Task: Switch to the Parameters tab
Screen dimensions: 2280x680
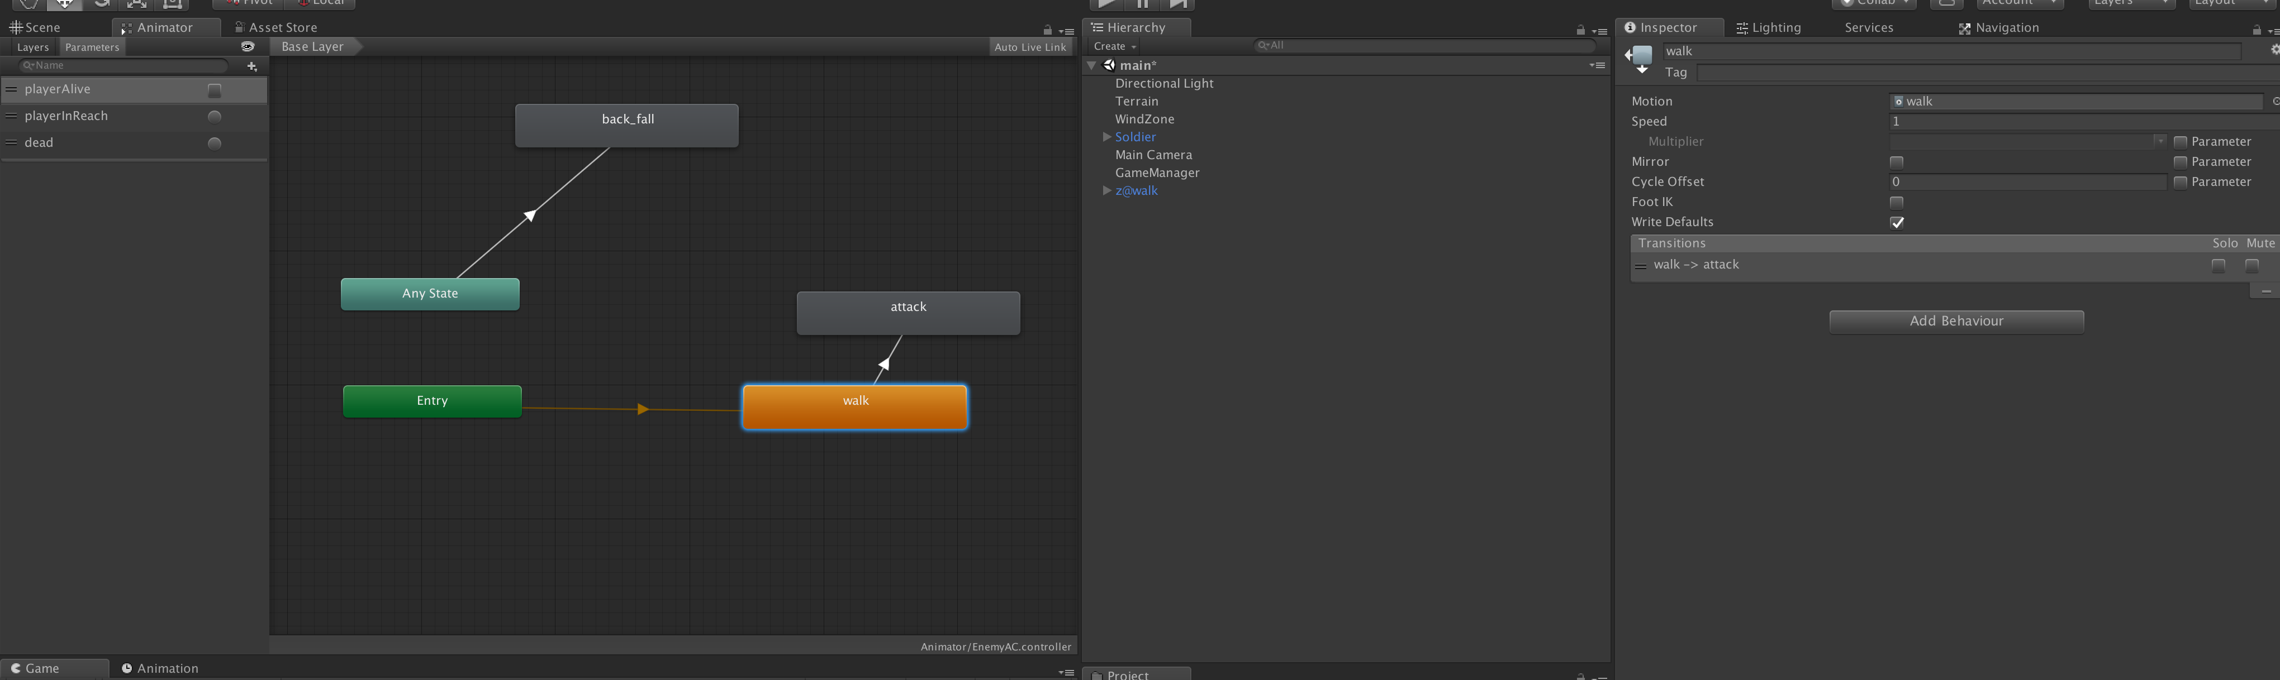Action: click(x=92, y=47)
